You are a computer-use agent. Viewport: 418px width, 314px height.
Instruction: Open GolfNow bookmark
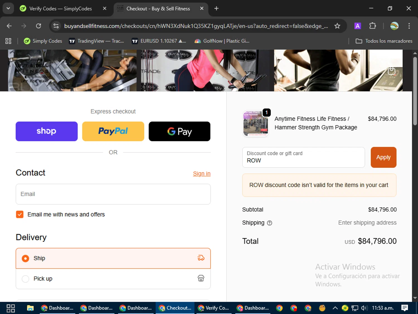222,41
